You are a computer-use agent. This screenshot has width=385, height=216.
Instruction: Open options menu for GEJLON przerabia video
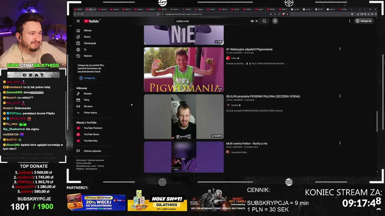coord(340,96)
